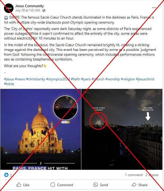164x191 pixels.
Task: Click the Jesus Community profile picture
Action: coord(9,8)
